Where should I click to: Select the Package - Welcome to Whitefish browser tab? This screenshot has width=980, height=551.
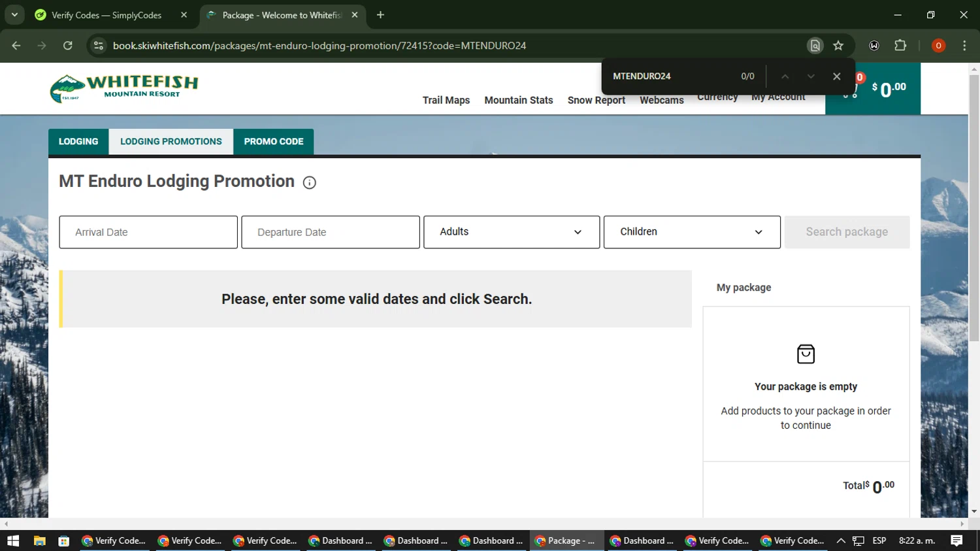coord(282,15)
